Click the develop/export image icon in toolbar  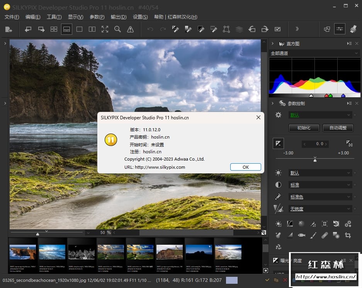8,29
